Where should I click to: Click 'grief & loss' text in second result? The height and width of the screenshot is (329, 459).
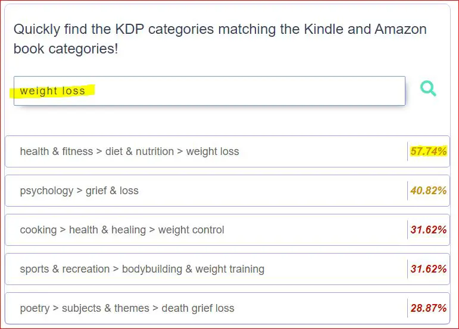click(x=112, y=191)
